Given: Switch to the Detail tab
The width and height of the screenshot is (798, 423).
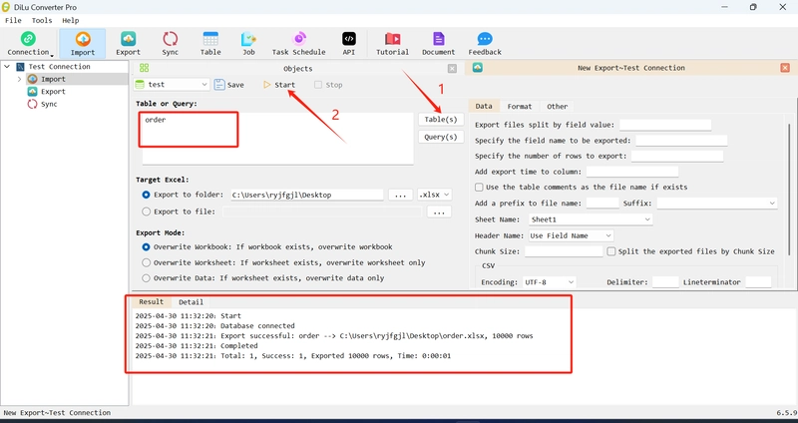Looking at the screenshot, I should pos(191,302).
